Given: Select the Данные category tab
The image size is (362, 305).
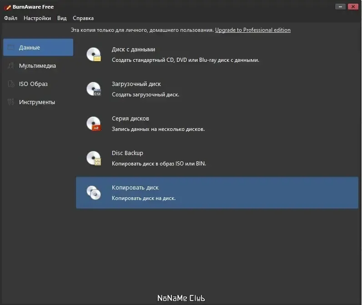Looking at the screenshot, I should click(x=38, y=47).
